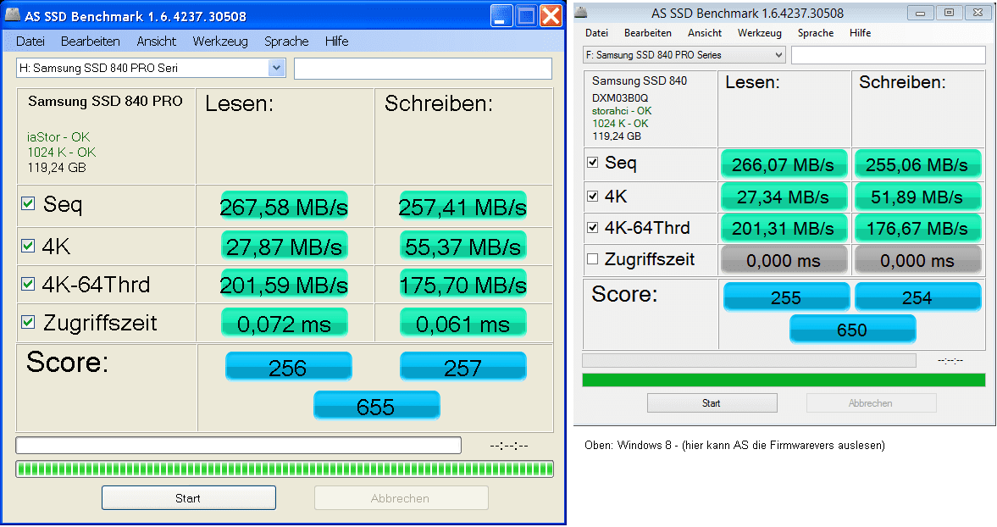Click the AS SSD app icon in left window title bar

click(x=12, y=14)
